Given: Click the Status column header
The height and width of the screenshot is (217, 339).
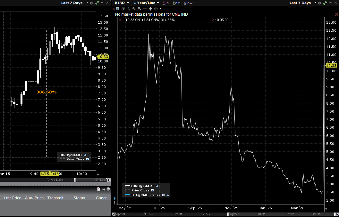Looking at the screenshot, I should [79, 198].
